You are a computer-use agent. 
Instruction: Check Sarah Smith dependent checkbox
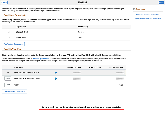coord(9,37)
